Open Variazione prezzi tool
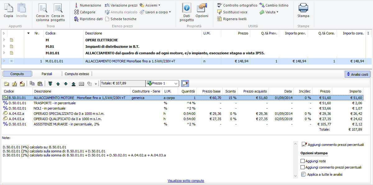Screen dimensions: 373x185 tap(121, 5)
